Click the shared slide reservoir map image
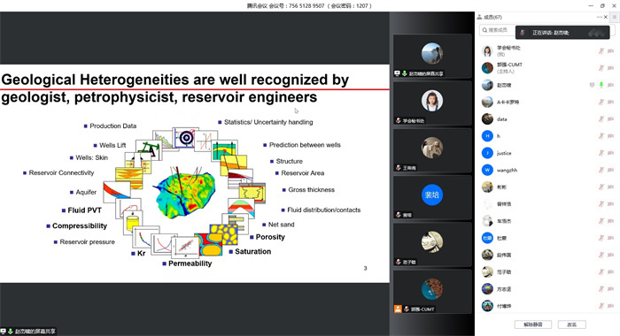This screenshot has width=620, height=336. tap(184, 191)
